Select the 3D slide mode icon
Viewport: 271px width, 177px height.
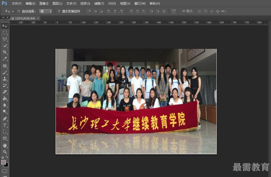click(x=218, y=11)
